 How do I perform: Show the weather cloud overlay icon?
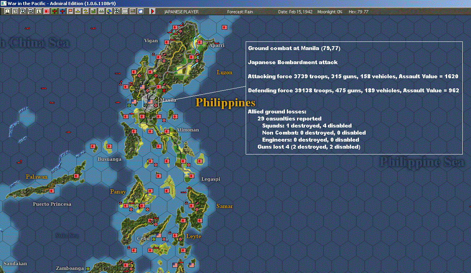click(x=141, y=11)
